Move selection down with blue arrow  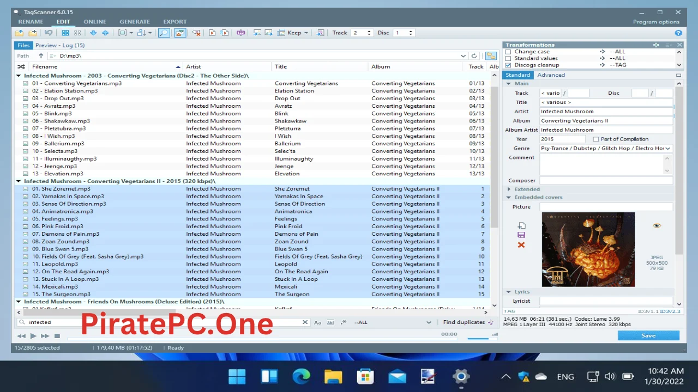point(93,33)
